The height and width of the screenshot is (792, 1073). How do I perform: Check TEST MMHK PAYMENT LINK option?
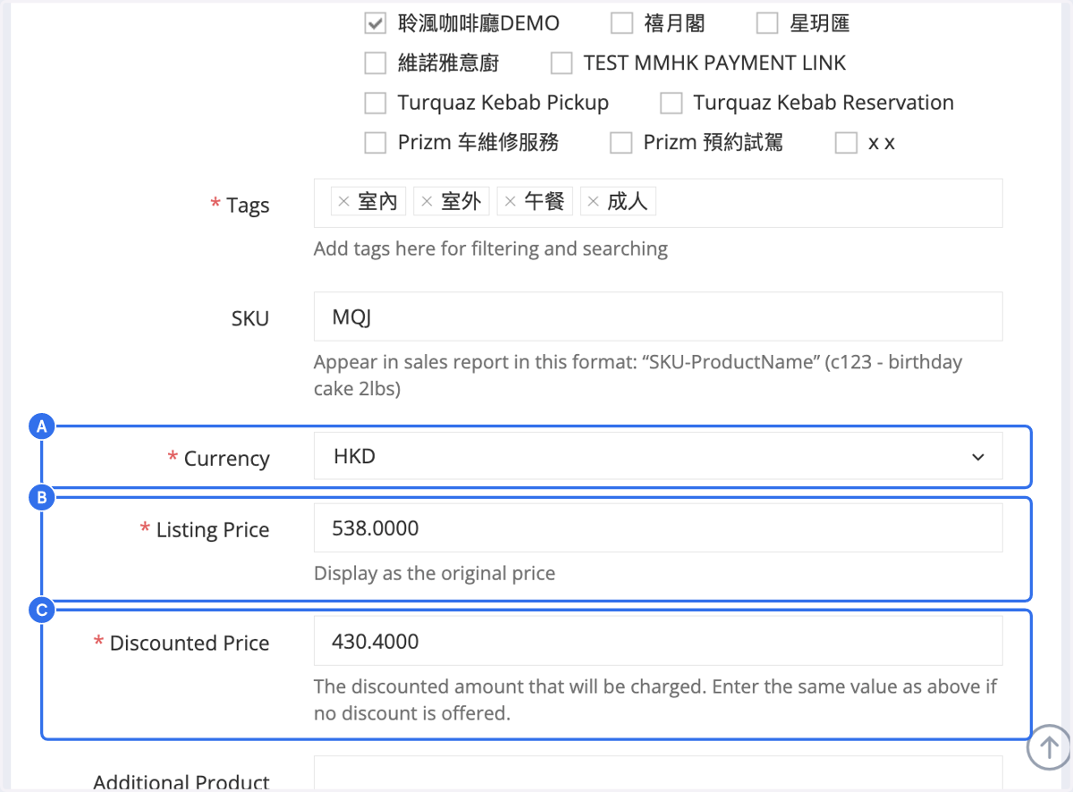pyautogui.click(x=562, y=63)
